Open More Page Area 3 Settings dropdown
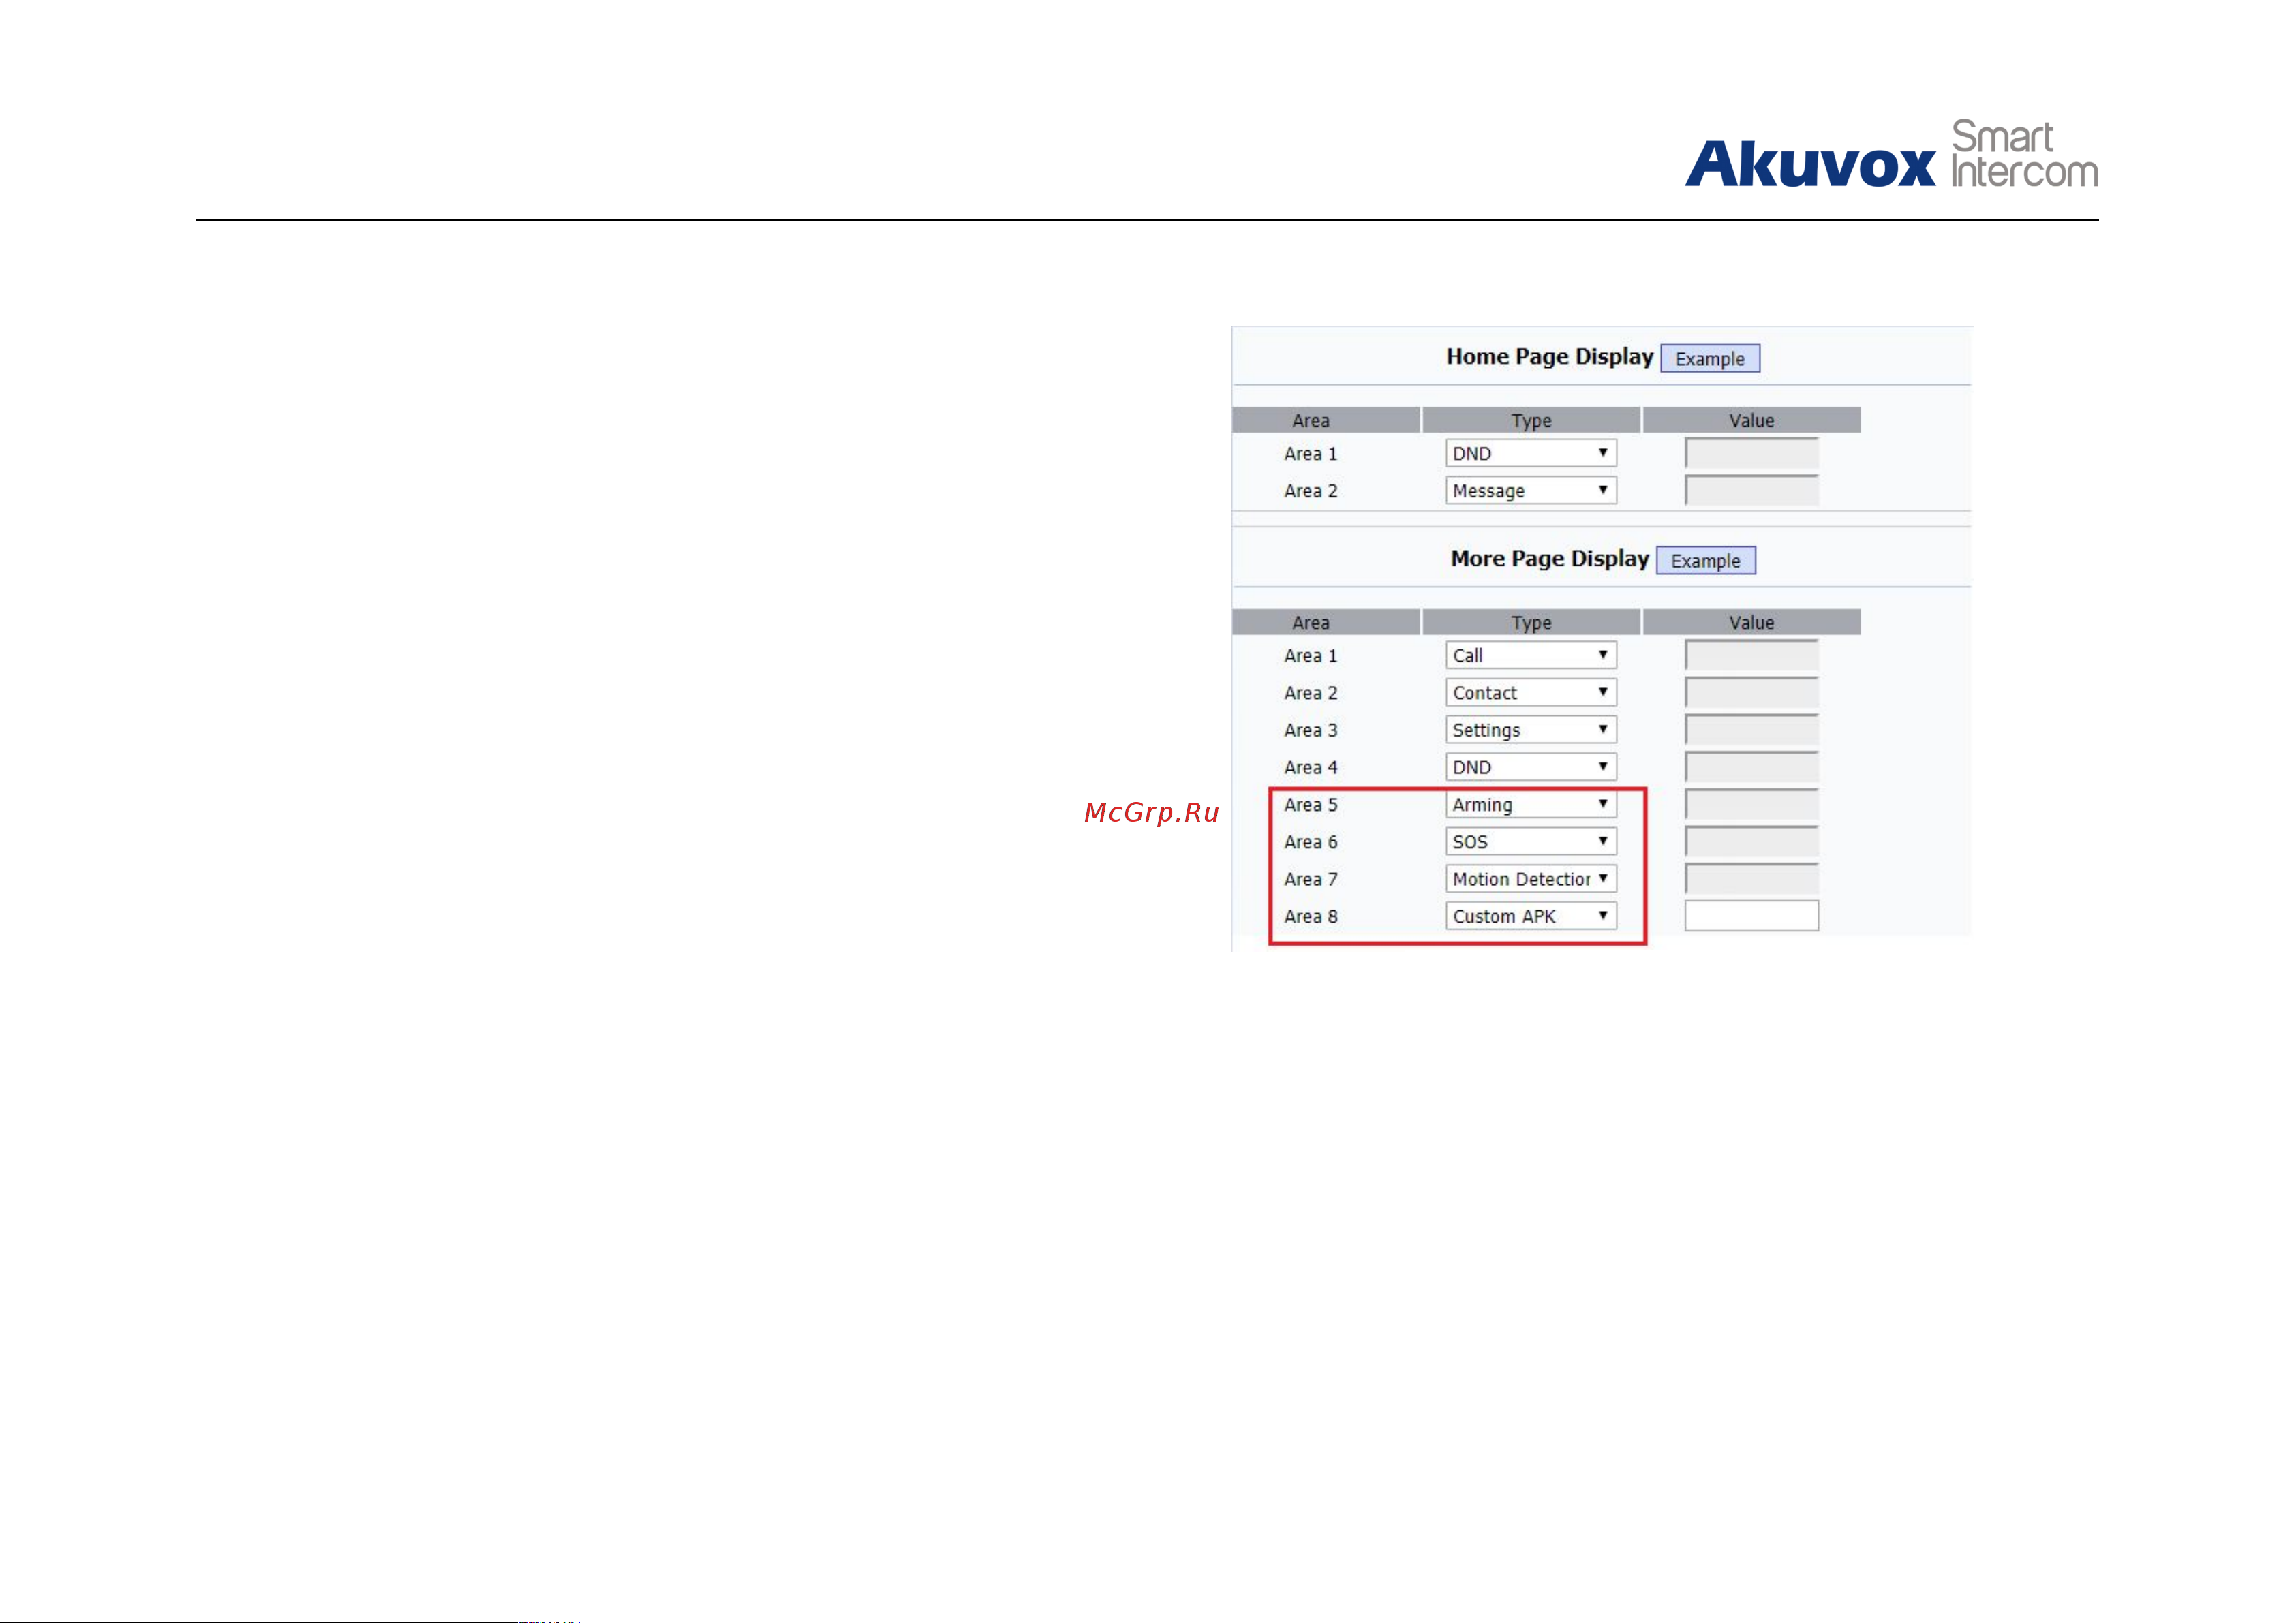This screenshot has width=2296, height=1623. coord(1531,730)
